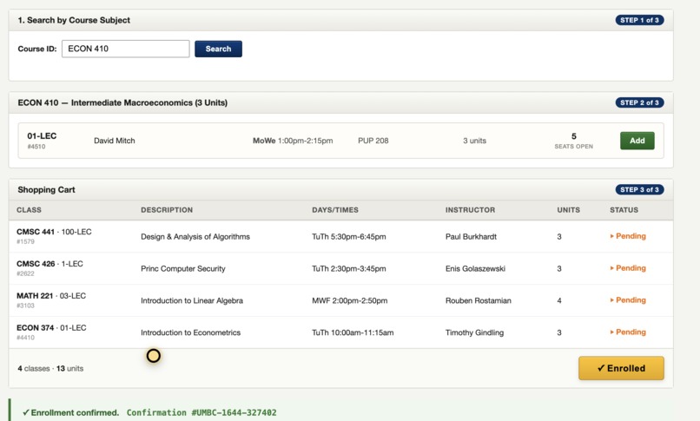
Task: Click the INSTRUCTOR column header
Action: (470, 209)
